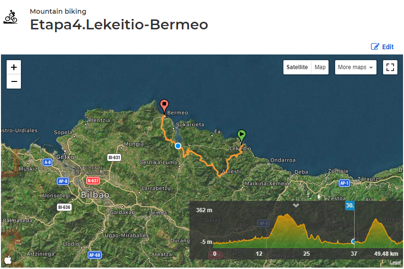Screen dimensions: 404x269
Task: Open the Legal link
Action: click(x=395, y=262)
